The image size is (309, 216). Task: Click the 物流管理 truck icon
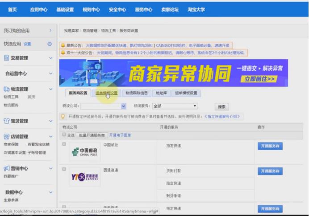coord(7,89)
